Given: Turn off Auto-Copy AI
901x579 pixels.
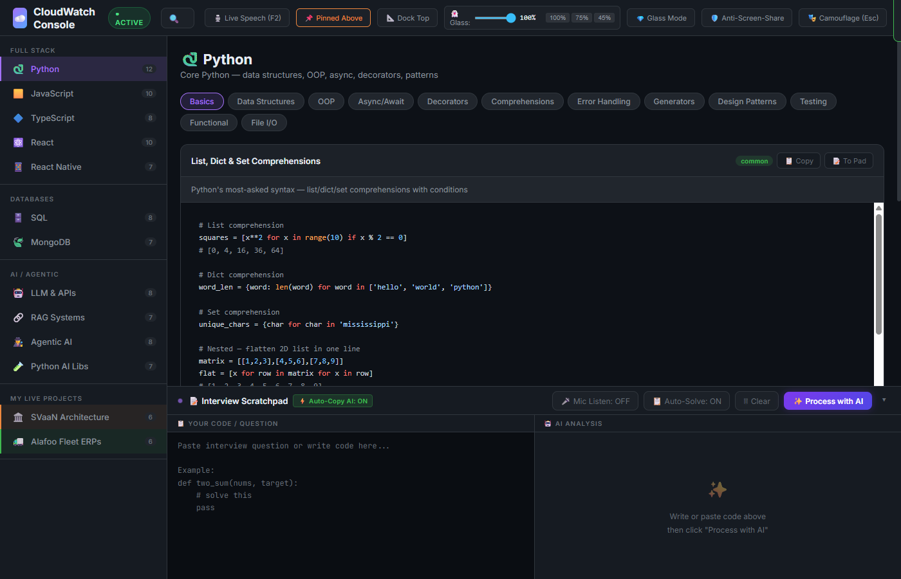Looking at the screenshot, I should (333, 401).
